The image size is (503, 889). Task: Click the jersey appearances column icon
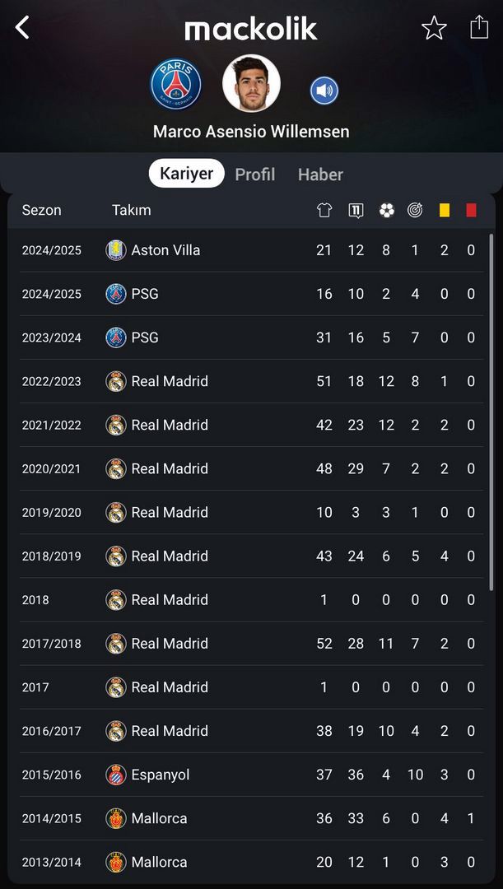tap(324, 211)
